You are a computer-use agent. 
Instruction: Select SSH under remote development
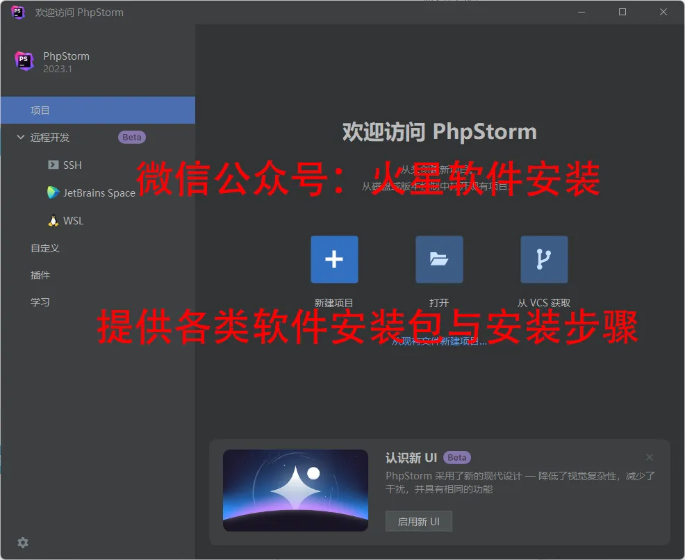(x=72, y=165)
